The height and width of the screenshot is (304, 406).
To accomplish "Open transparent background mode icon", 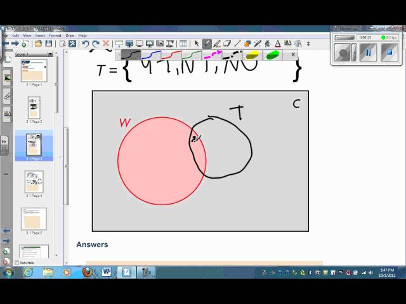I will point(140,44).
